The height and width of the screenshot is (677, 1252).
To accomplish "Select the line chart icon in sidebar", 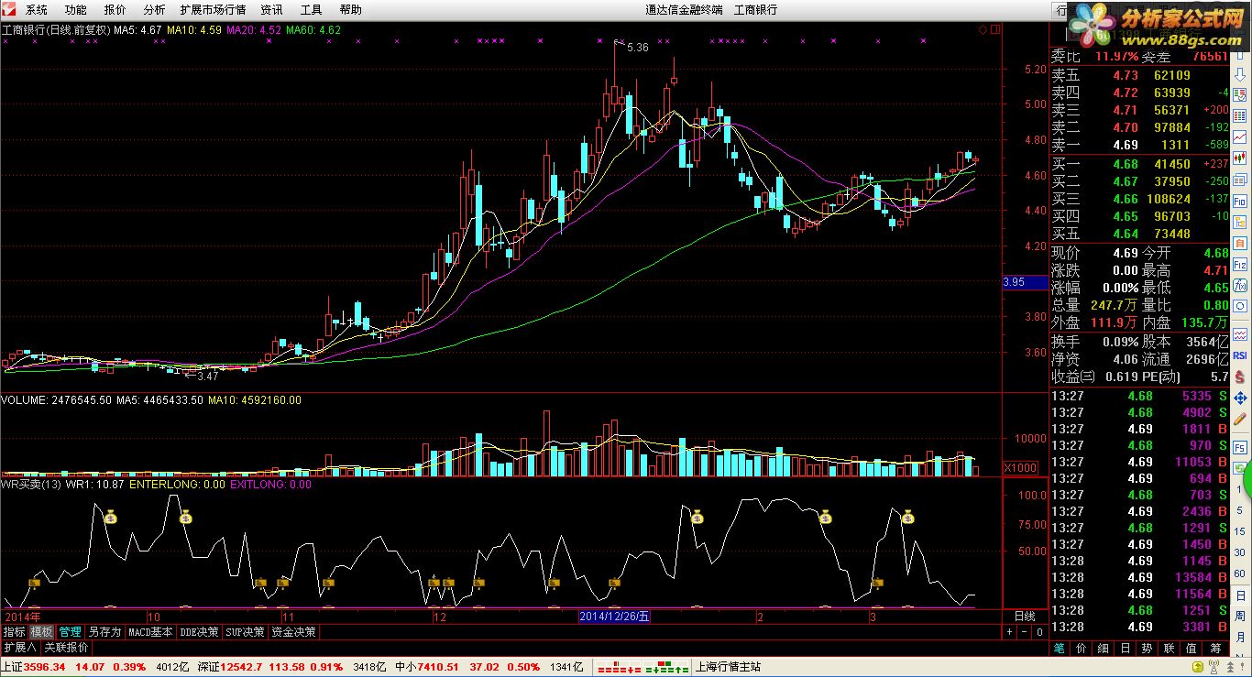I will 1239,136.
